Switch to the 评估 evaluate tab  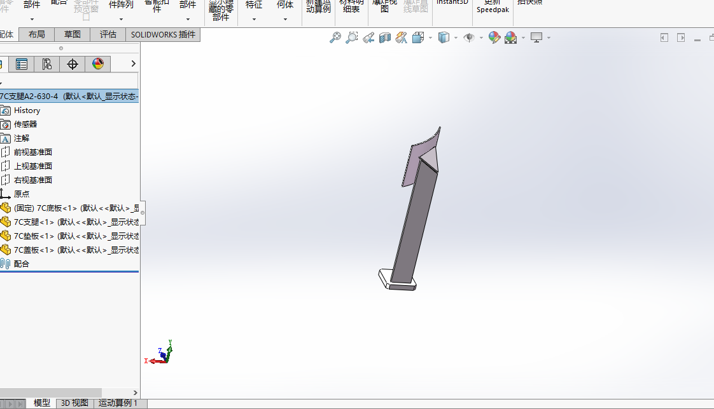point(108,34)
